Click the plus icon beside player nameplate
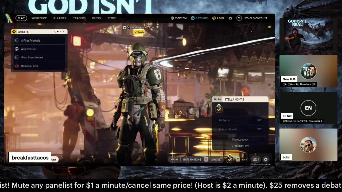Viewport: 342px width, 192px height. tap(129, 27)
